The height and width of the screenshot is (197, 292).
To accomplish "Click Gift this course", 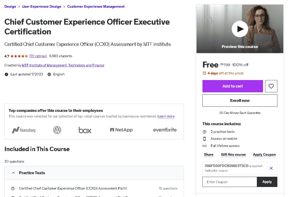I will pyautogui.click(x=233, y=154).
